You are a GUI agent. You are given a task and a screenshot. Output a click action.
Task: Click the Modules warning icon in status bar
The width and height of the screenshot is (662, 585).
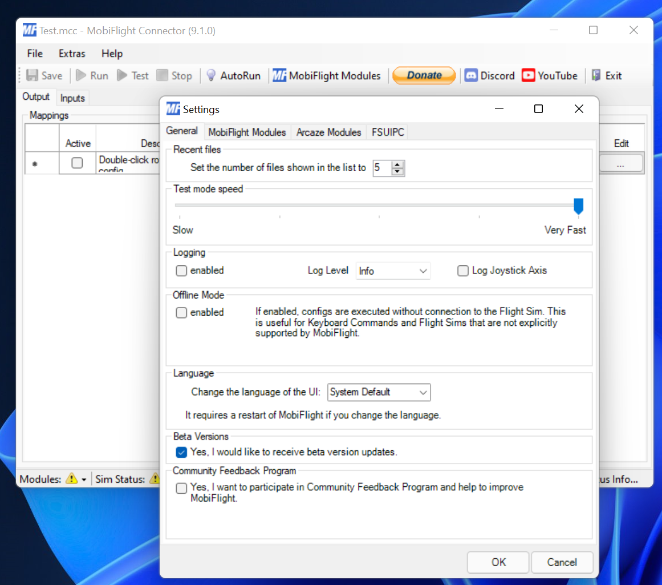[72, 478]
